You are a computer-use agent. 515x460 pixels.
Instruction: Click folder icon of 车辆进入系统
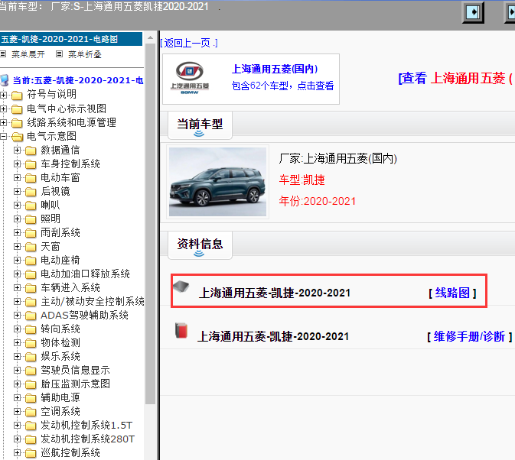pyautogui.click(x=31, y=288)
